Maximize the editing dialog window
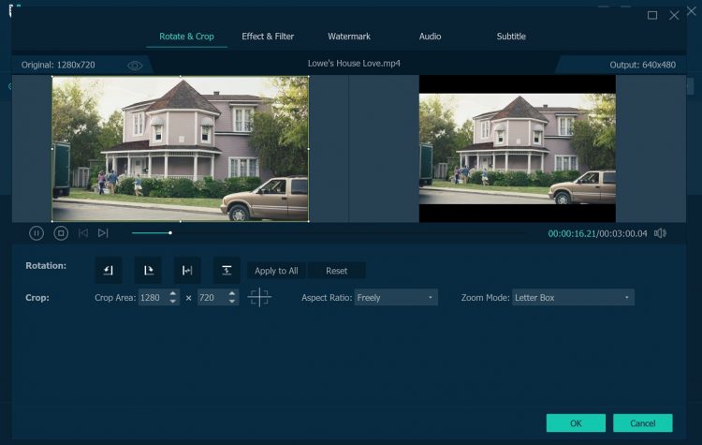Screen dimensions: 702x445 pos(652,16)
